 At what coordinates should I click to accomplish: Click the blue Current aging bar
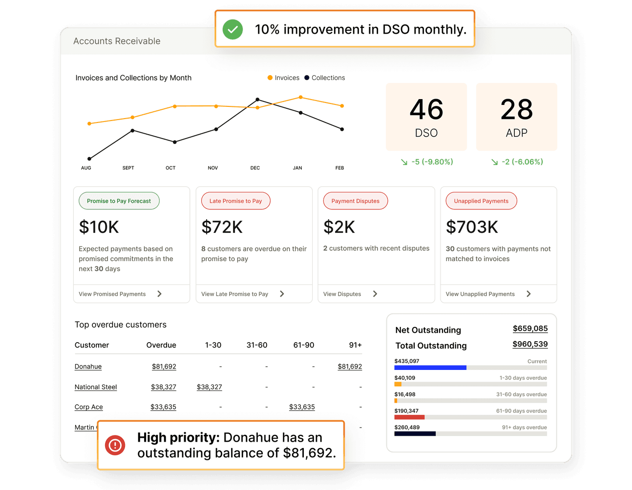(x=430, y=367)
